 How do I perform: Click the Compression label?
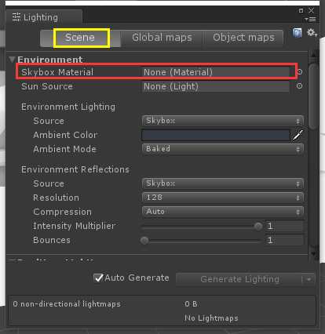[x=63, y=212]
